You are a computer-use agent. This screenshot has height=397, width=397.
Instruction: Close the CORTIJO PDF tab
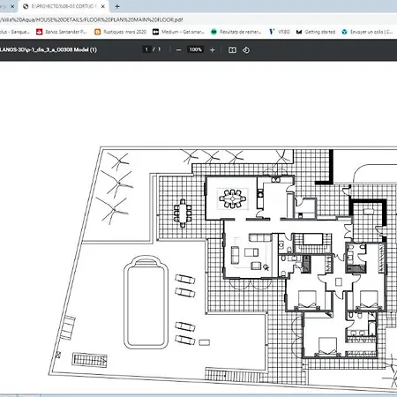coord(103,6)
